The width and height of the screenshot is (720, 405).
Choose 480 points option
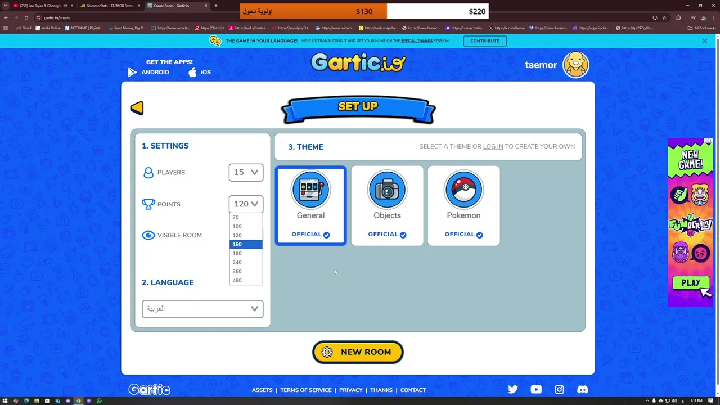click(x=246, y=280)
